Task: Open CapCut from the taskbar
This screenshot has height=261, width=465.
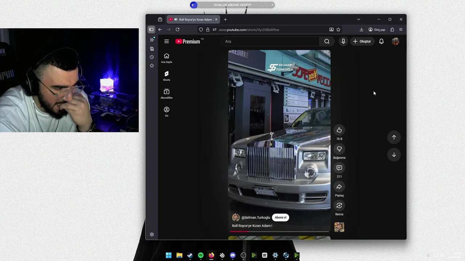Action: pos(264,255)
